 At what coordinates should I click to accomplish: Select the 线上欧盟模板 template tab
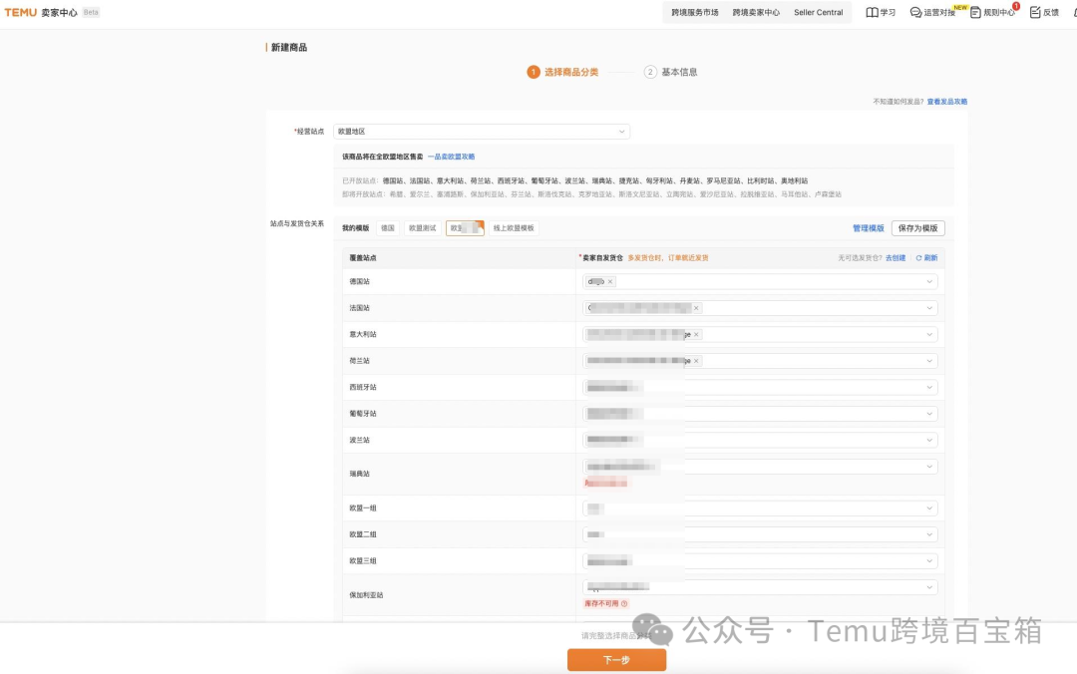[x=514, y=228]
